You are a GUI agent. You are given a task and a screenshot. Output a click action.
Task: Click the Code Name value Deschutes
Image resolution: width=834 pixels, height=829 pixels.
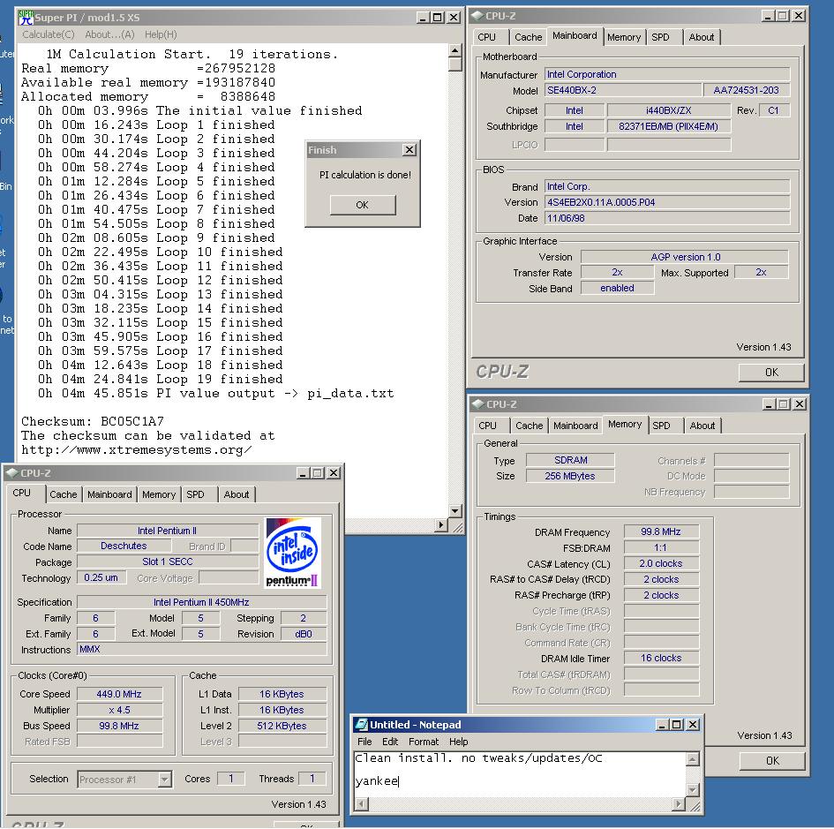click(x=124, y=546)
